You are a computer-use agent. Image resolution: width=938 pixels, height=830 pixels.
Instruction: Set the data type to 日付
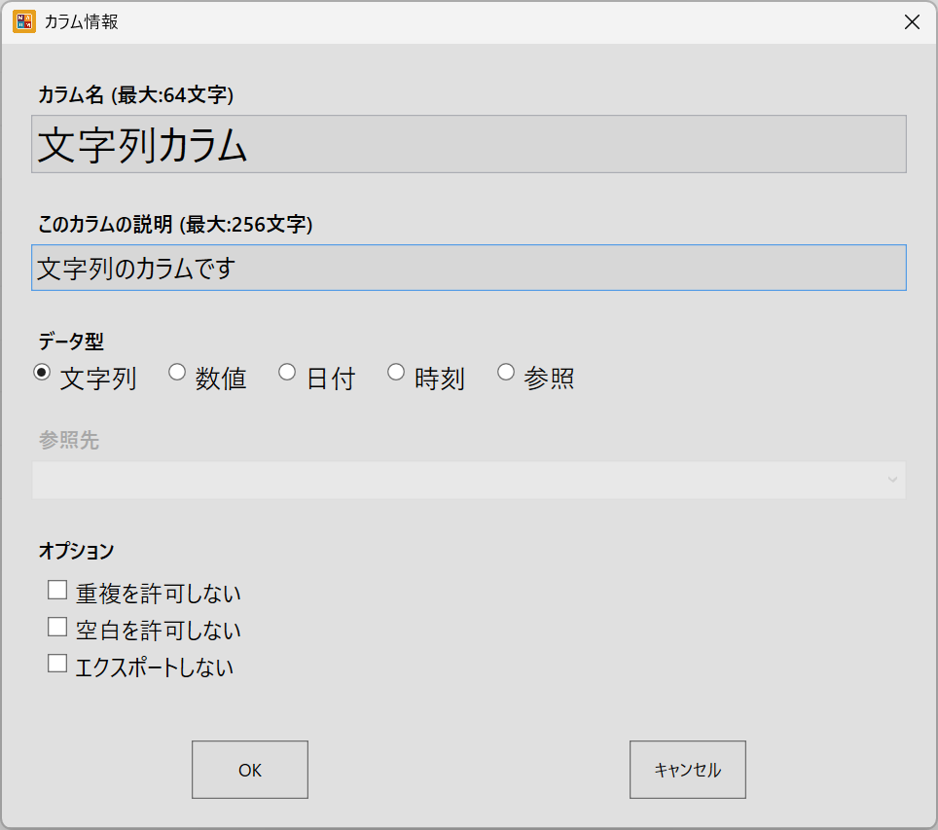[x=287, y=372]
